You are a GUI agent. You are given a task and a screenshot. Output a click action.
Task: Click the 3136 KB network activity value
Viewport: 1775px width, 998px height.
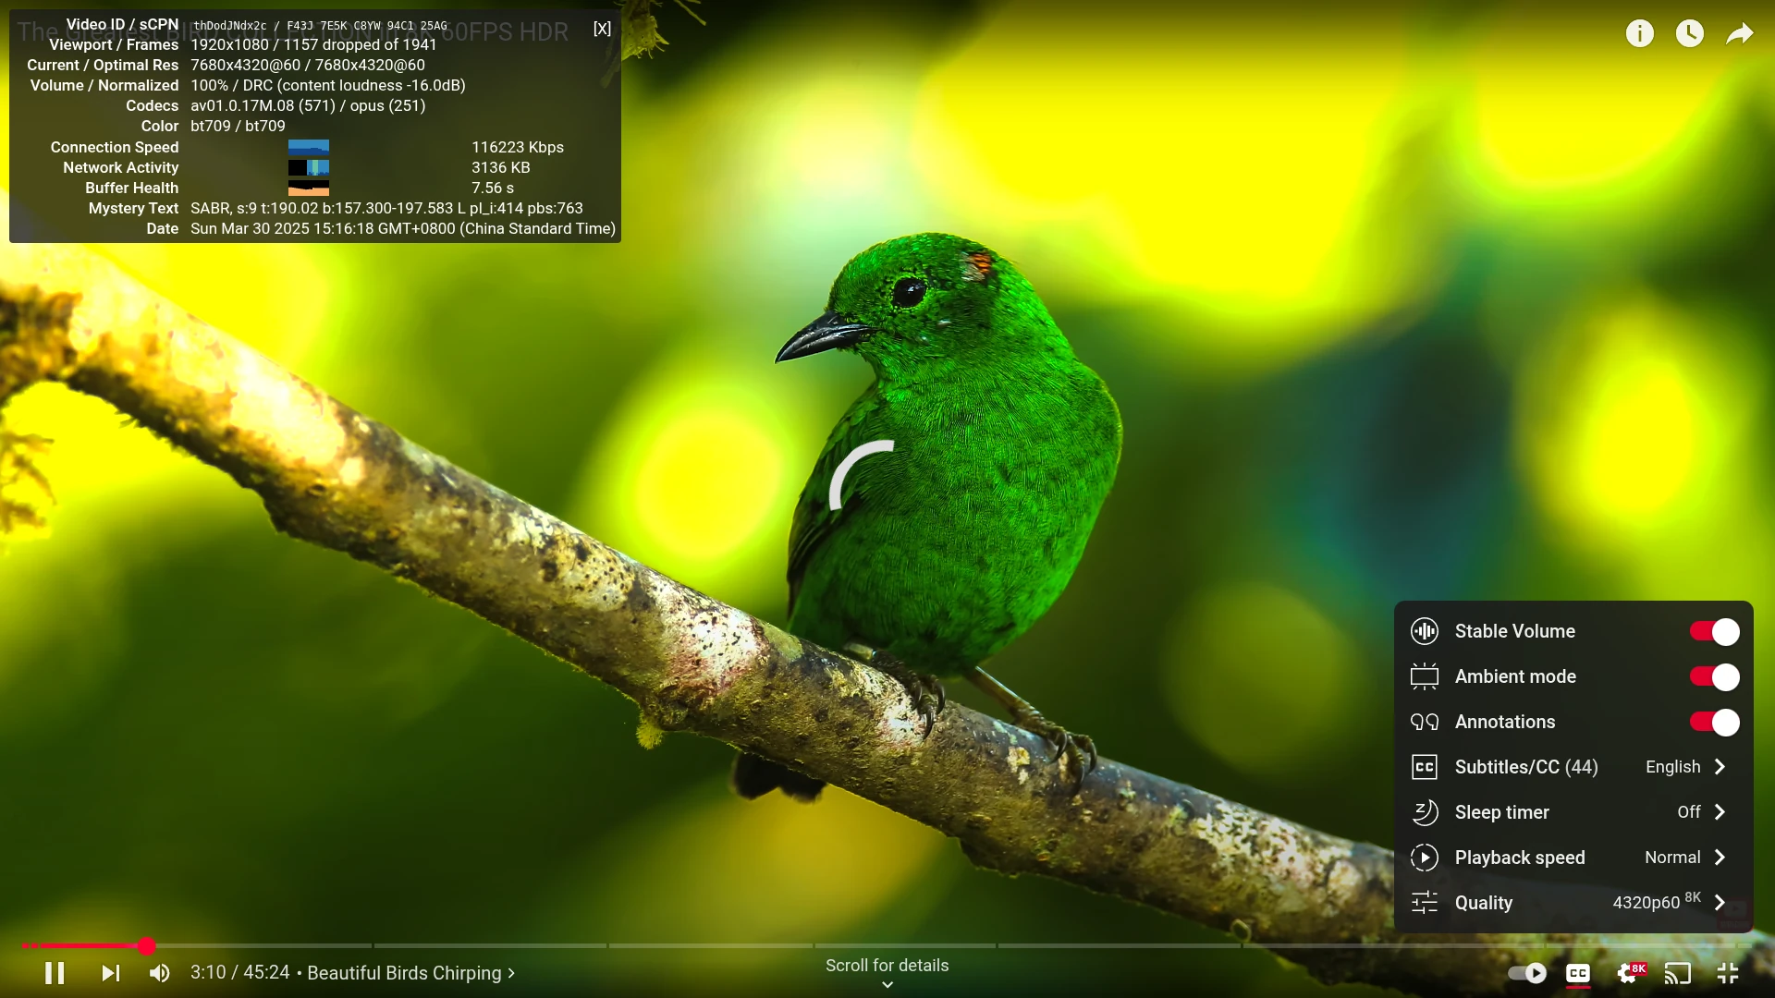pyautogui.click(x=501, y=167)
